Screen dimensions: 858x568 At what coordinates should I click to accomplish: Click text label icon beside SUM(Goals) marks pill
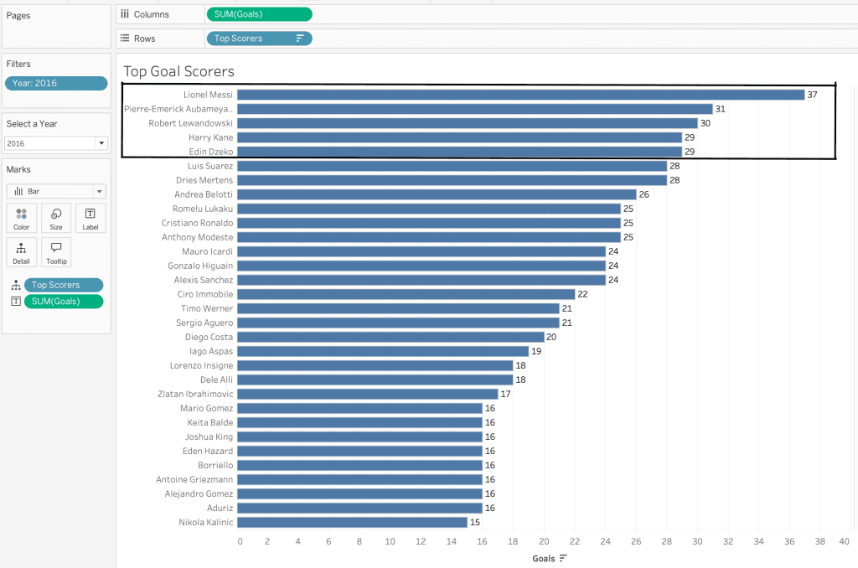click(15, 302)
